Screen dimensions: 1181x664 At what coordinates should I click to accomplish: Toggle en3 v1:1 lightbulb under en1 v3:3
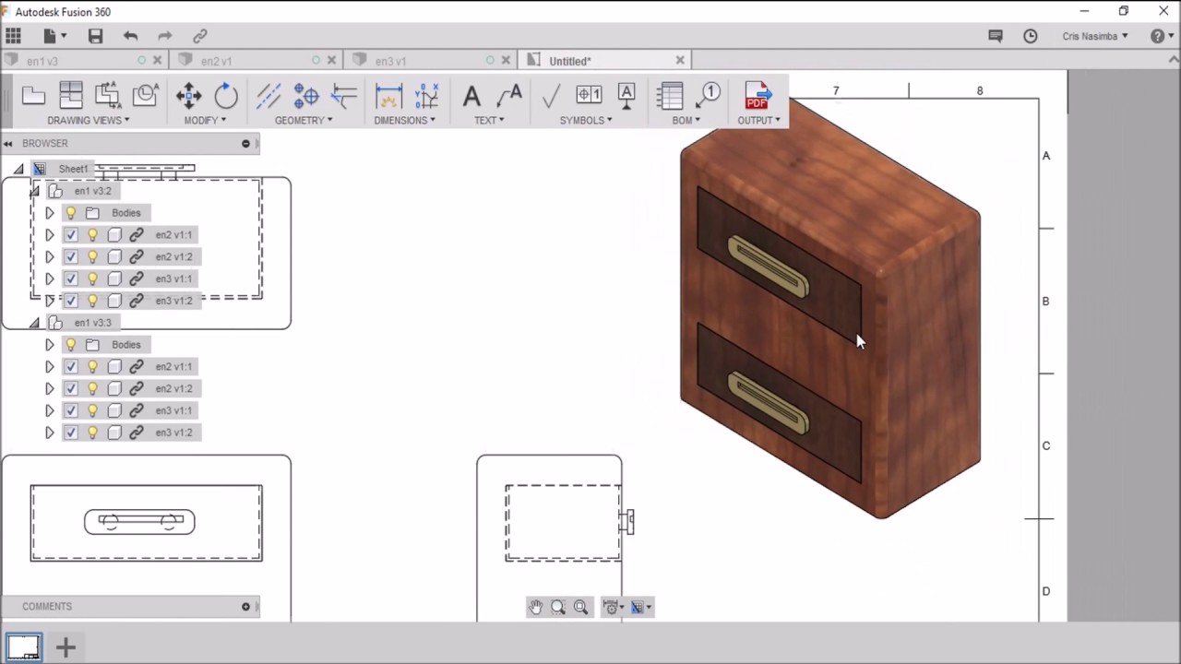pos(92,410)
